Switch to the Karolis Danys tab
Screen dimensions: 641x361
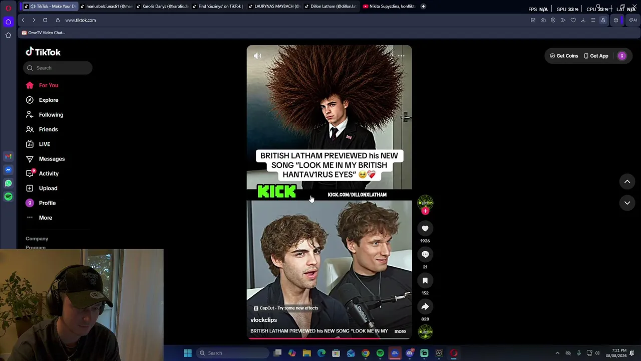[x=162, y=7]
